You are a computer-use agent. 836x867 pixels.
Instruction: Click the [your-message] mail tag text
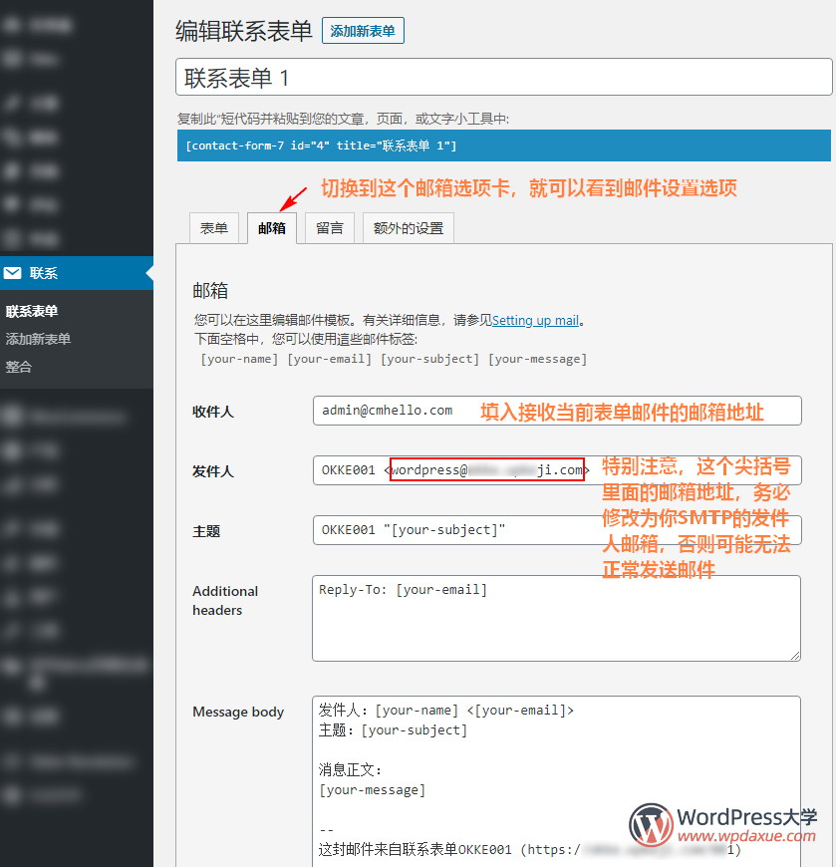(537, 359)
